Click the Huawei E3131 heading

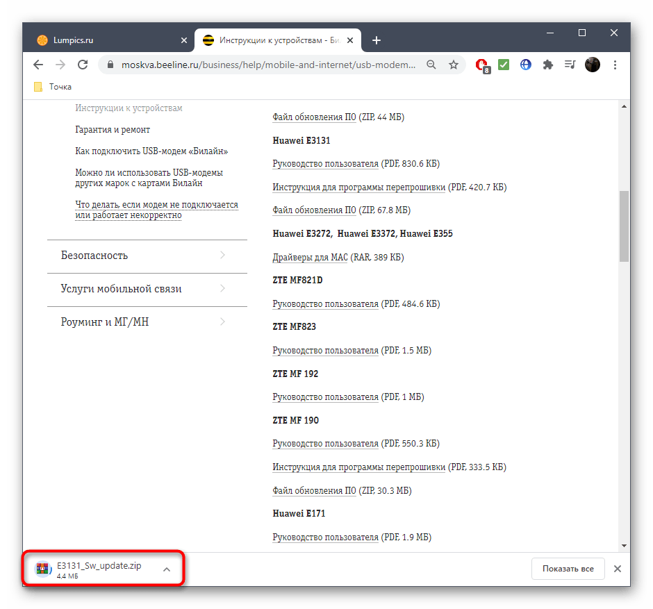301,141
